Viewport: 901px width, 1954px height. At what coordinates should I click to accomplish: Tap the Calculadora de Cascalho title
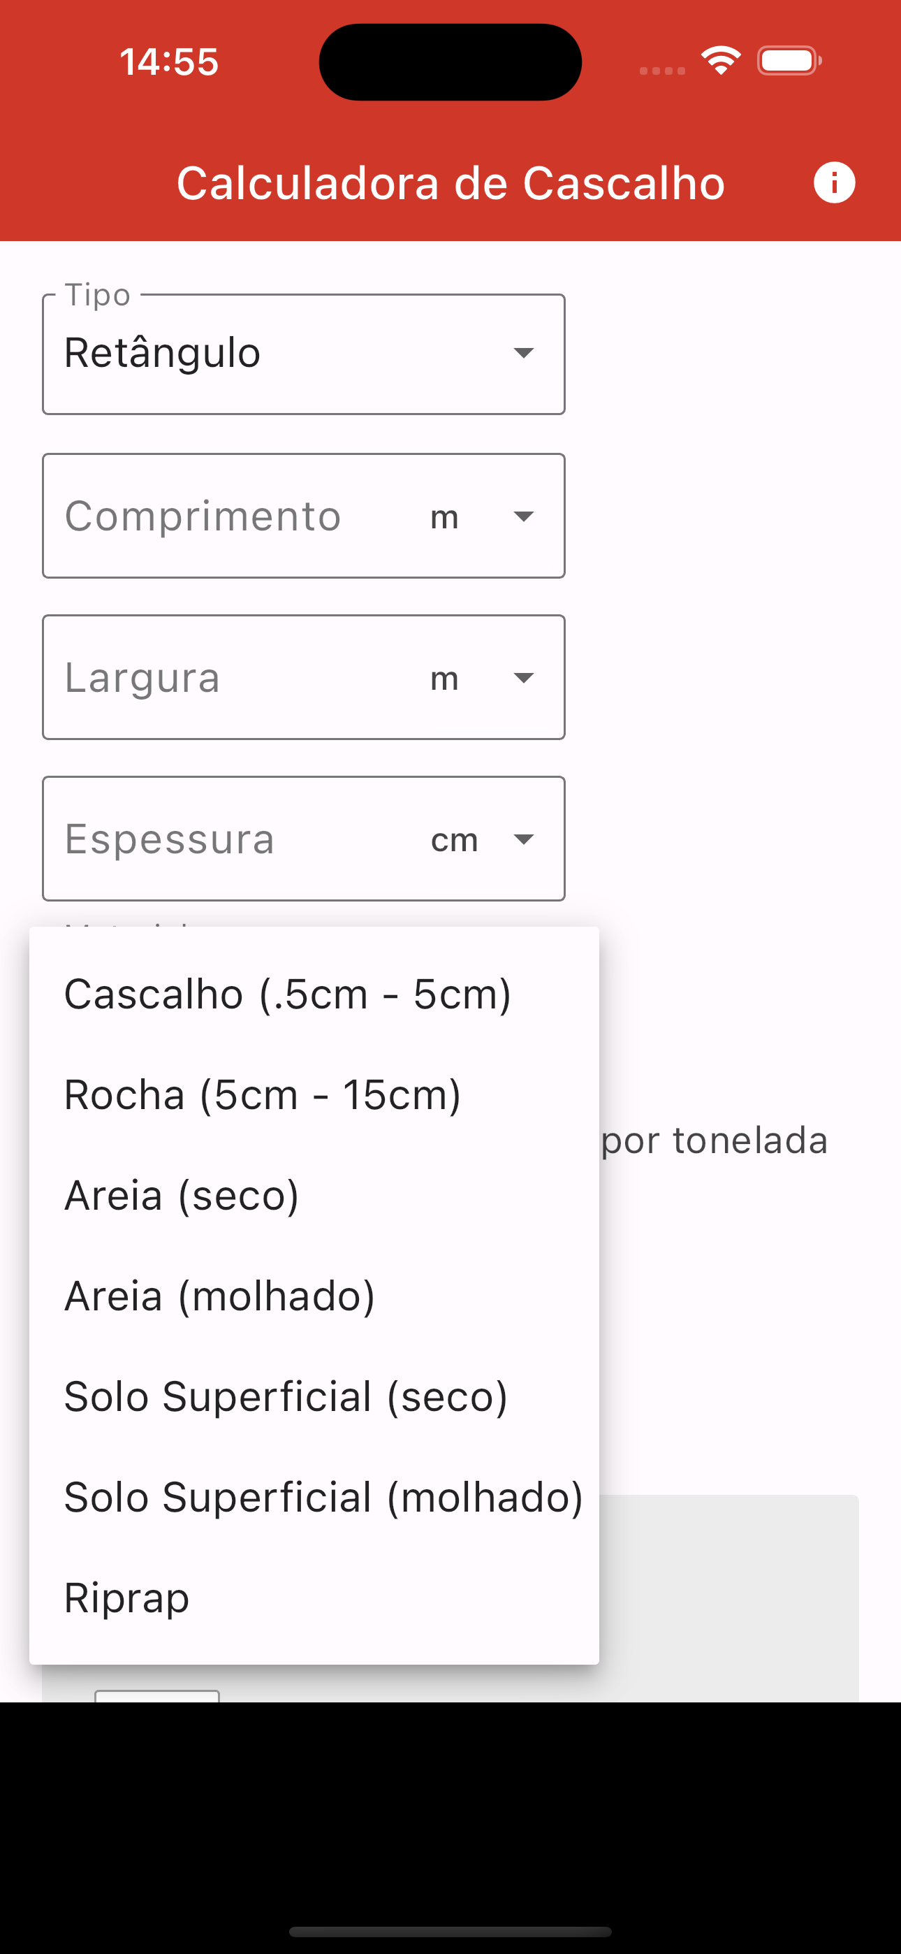450,183
